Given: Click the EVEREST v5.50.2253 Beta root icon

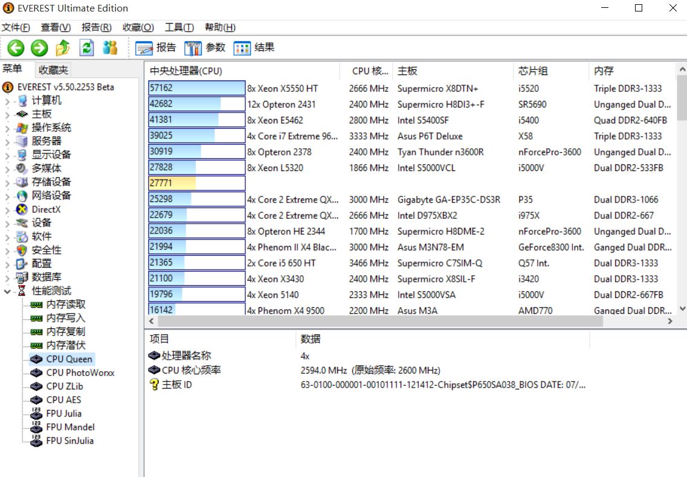Looking at the screenshot, I should tap(8, 87).
